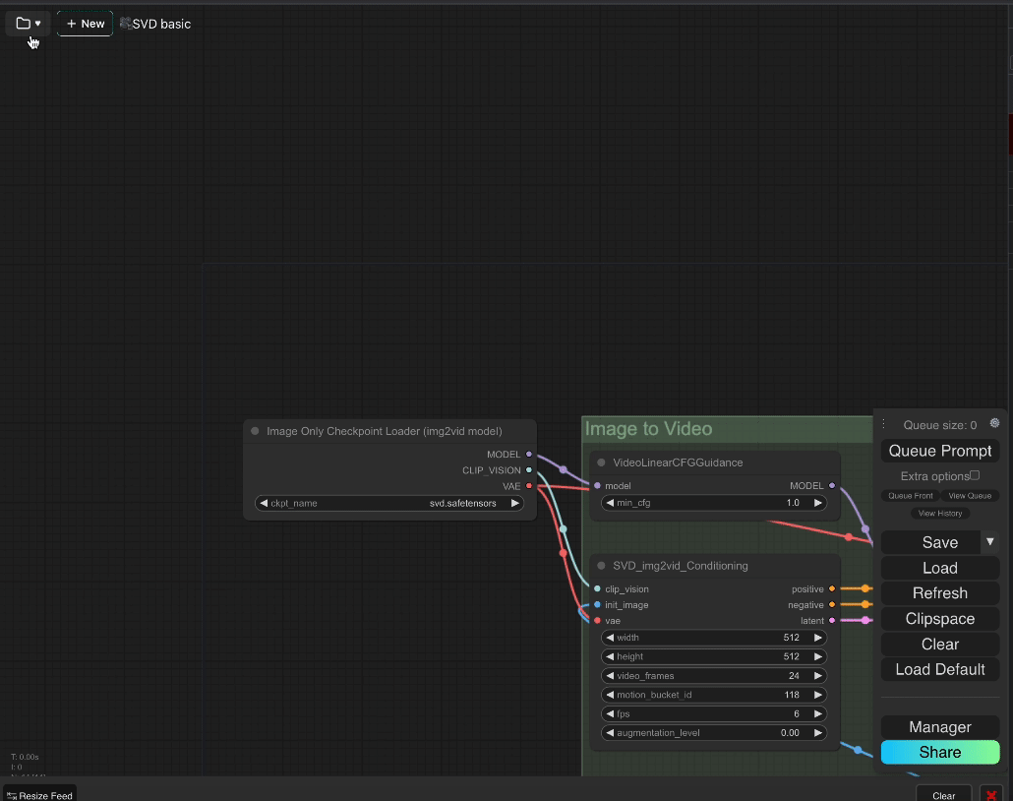This screenshot has width=1013, height=801.
Task: Collapse the SVD_img2vid_Conditioning node via its dot
Action: [602, 566]
